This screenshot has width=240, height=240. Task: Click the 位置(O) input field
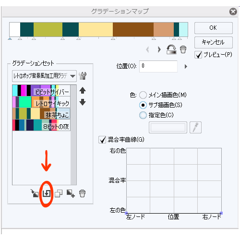pos(158,66)
